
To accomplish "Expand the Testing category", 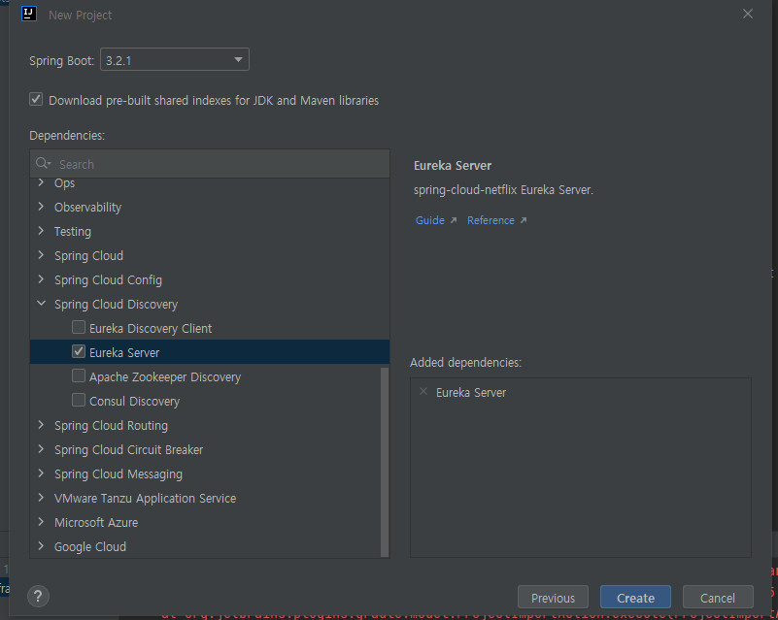I will coord(41,231).
